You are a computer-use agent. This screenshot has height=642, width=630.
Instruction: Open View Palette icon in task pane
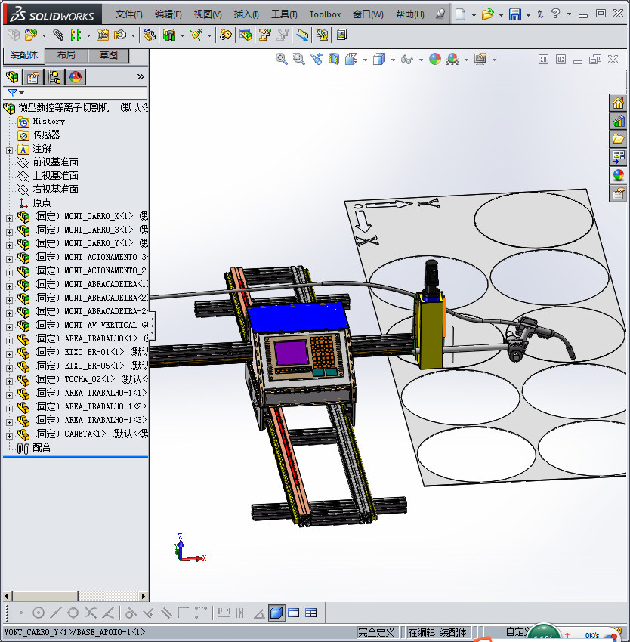(618, 157)
